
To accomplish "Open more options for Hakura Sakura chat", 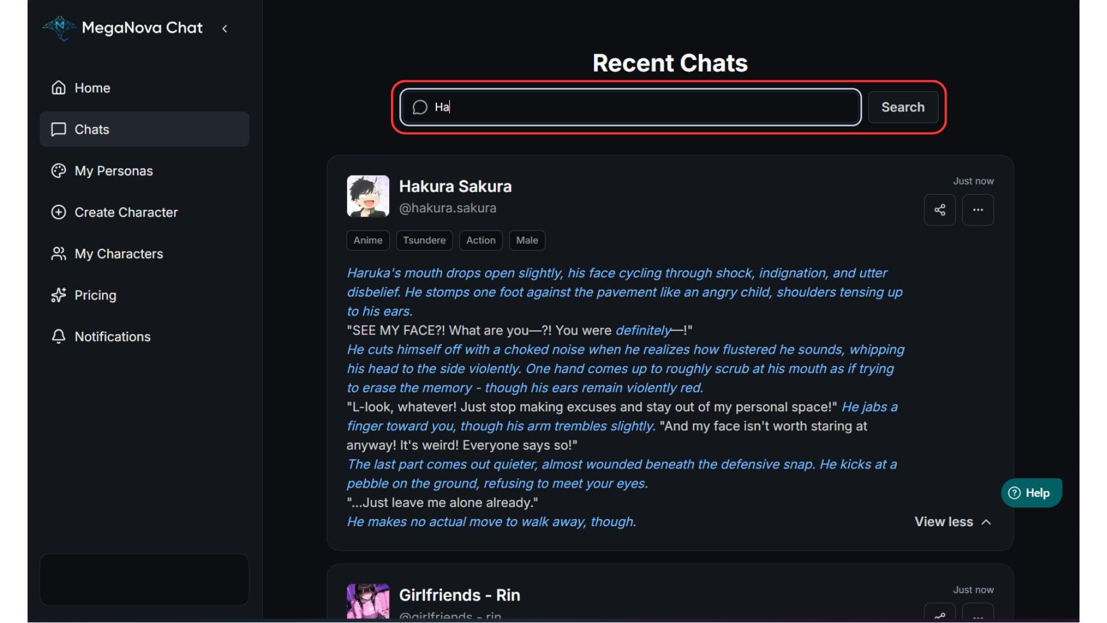I will point(978,210).
